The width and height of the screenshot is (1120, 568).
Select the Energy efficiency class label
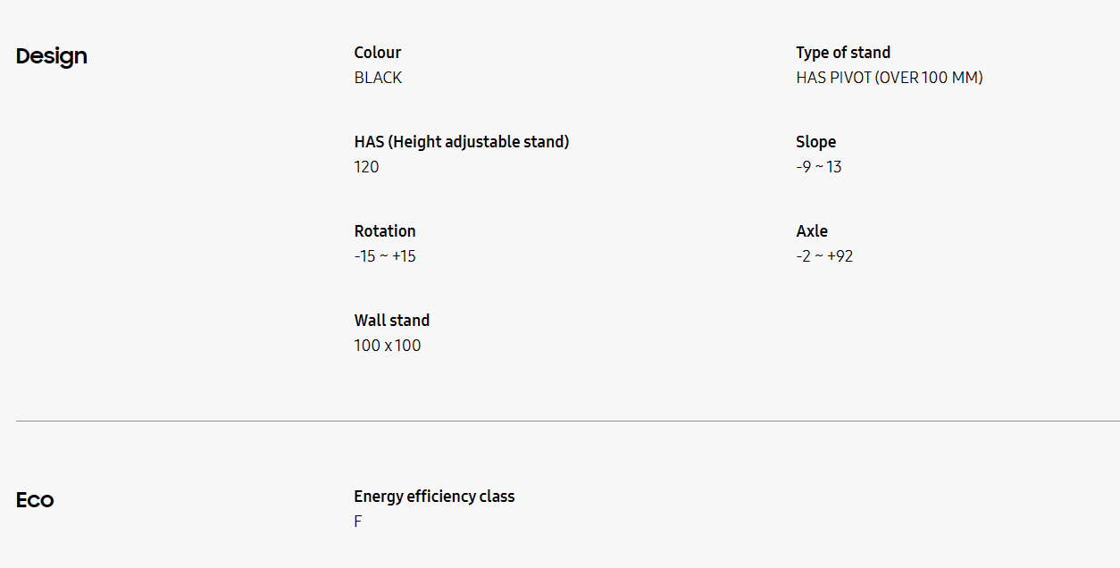pyautogui.click(x=434, y=497)
